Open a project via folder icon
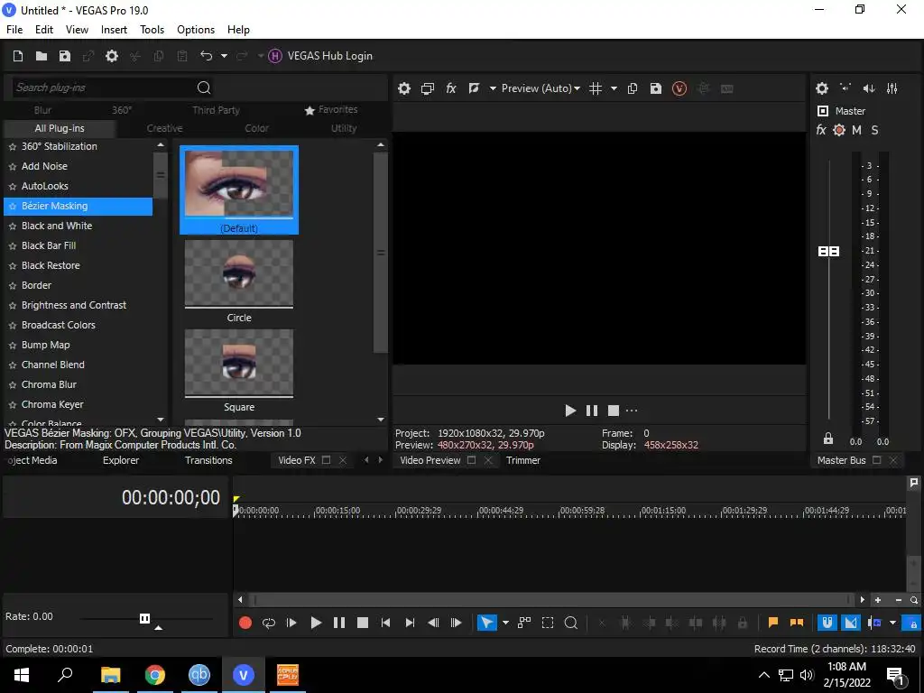Image resolution: width=924 pixels, height=693 pixels. coord(42,56)
